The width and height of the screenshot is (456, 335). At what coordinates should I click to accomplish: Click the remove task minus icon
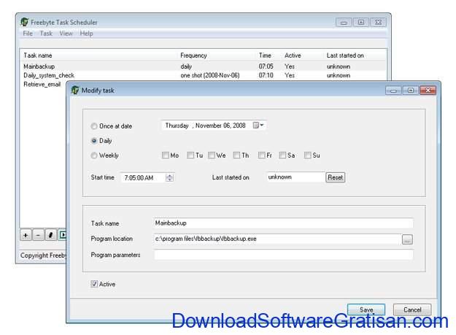(38, 235)
